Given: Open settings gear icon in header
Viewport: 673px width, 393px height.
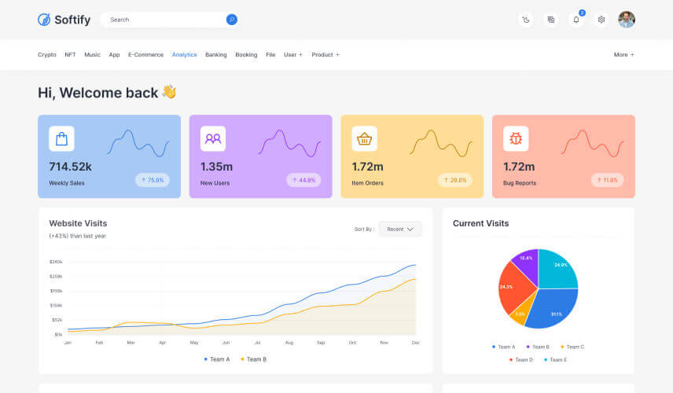Looking at the screenshot, I should pyautogui.click(x=601, y=20).
